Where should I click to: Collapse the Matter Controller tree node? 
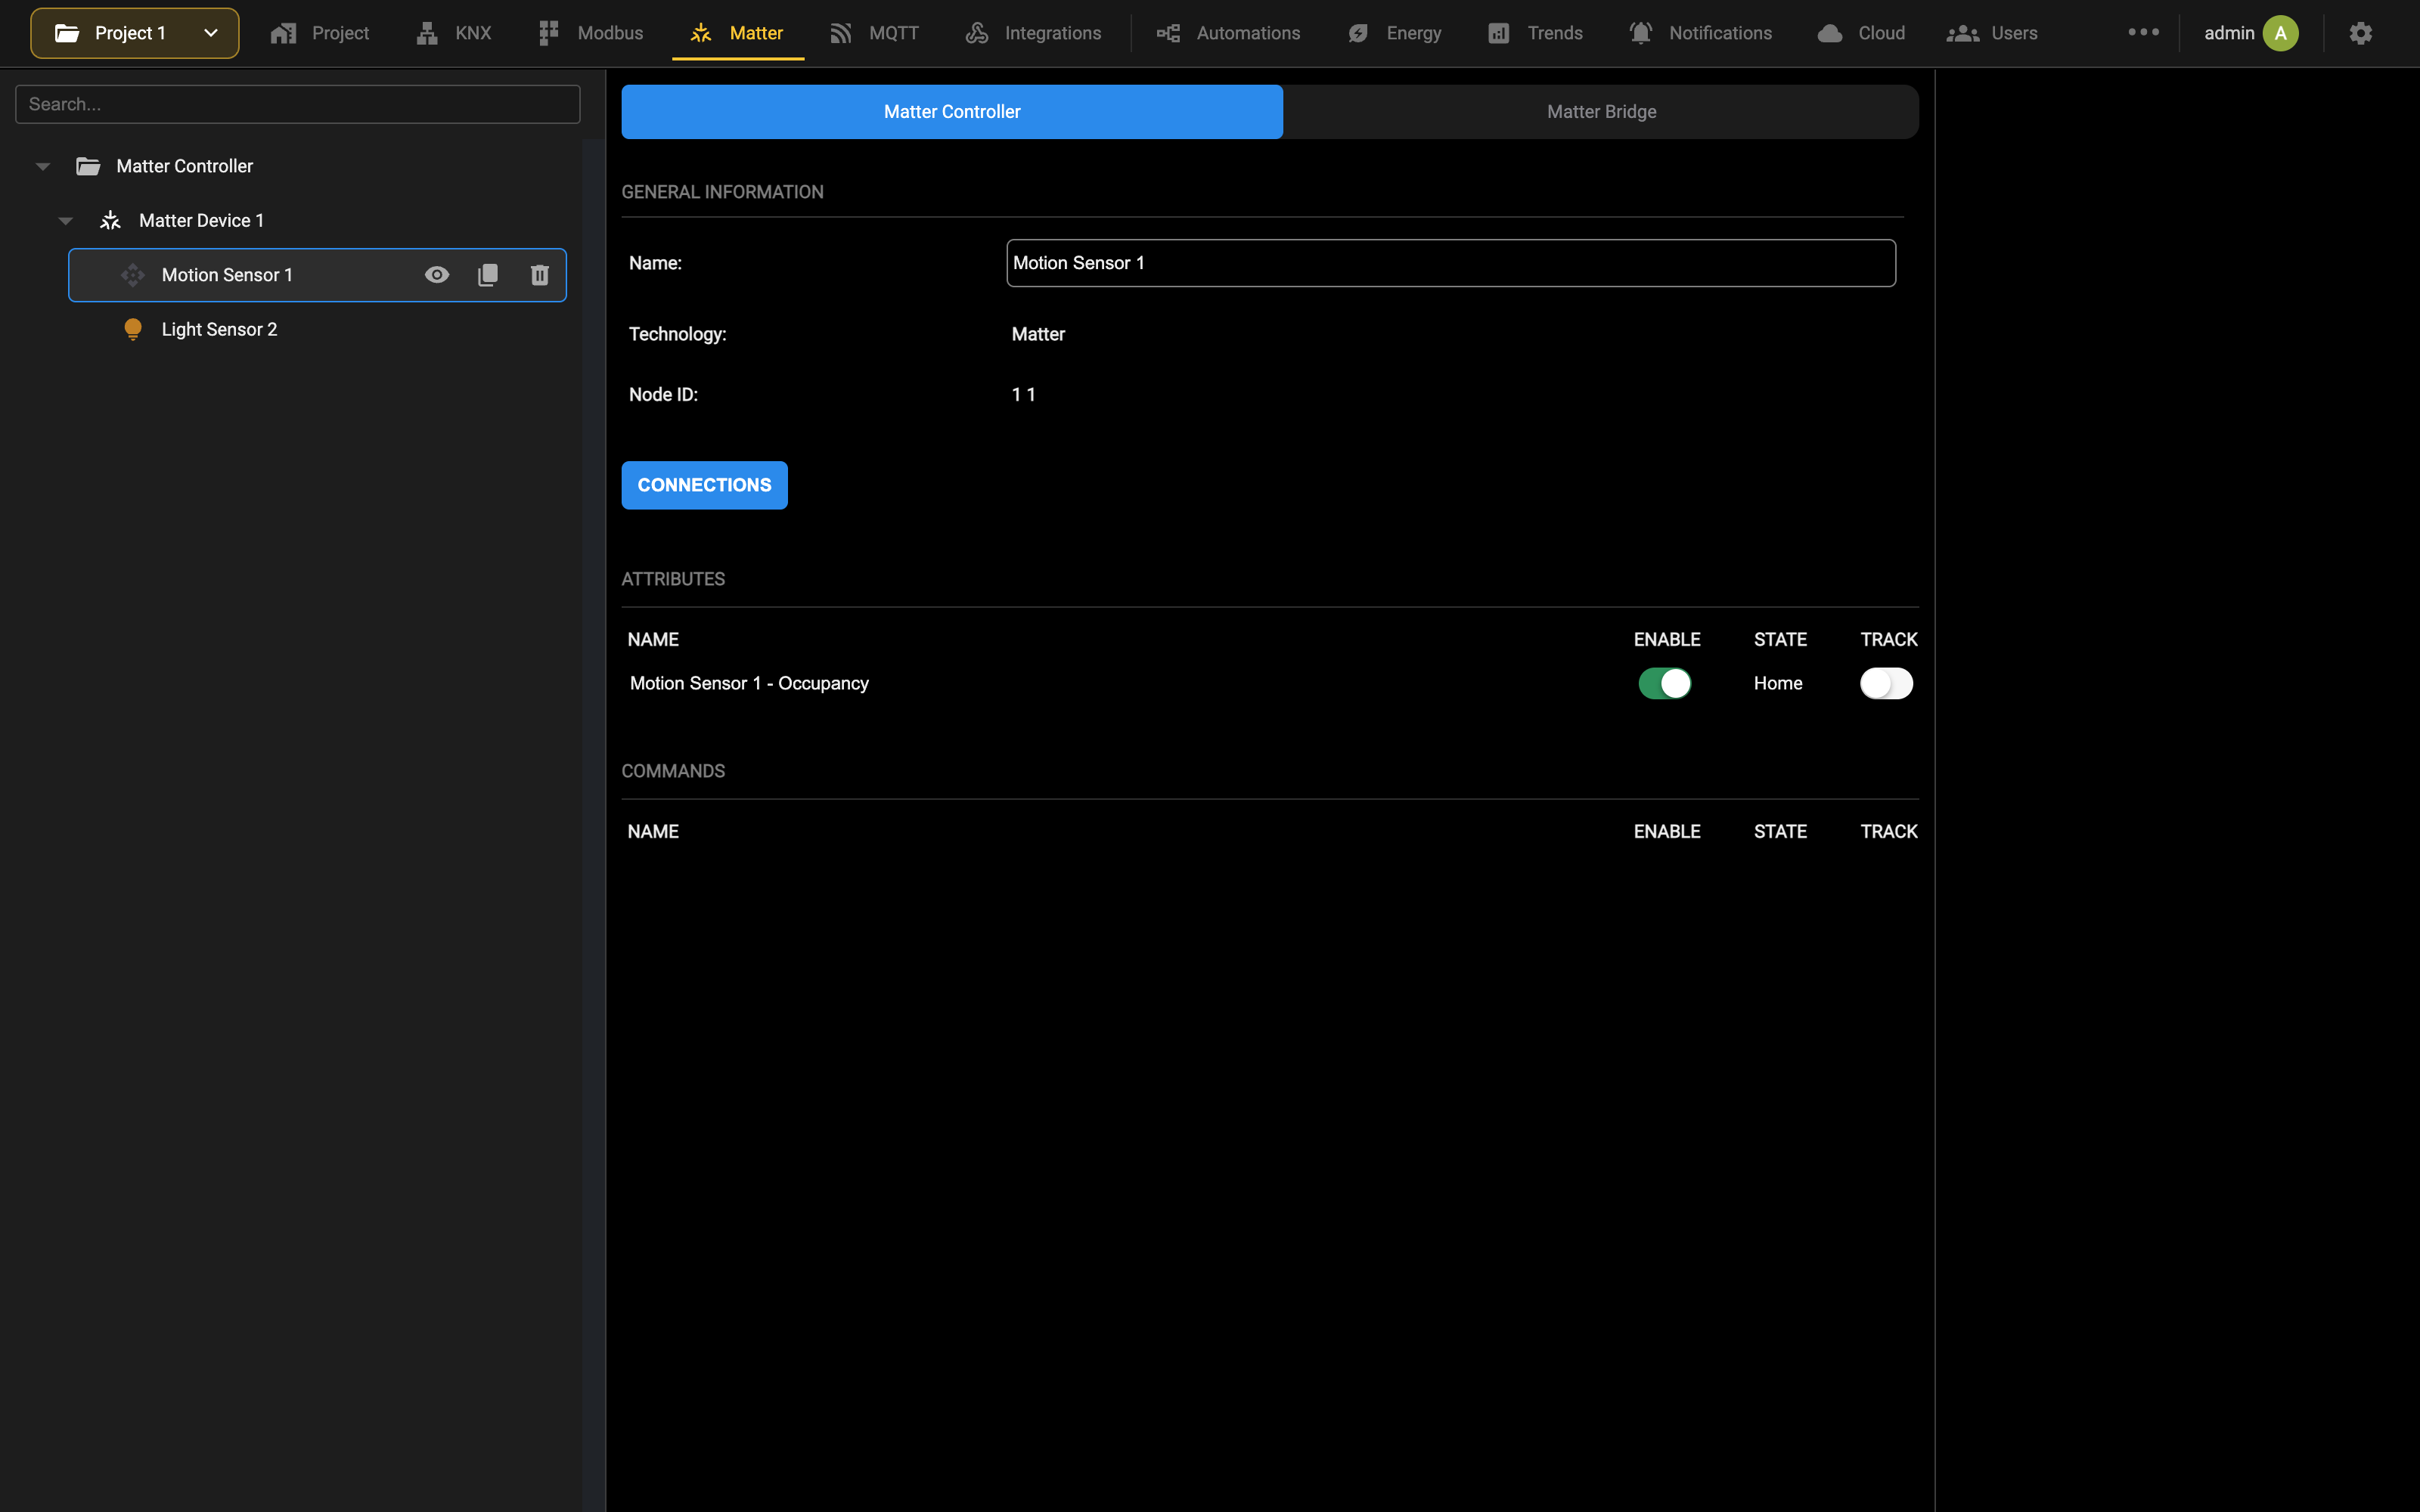pos(43,166)
